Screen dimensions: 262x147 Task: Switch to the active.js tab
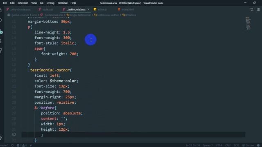point(100,9)
